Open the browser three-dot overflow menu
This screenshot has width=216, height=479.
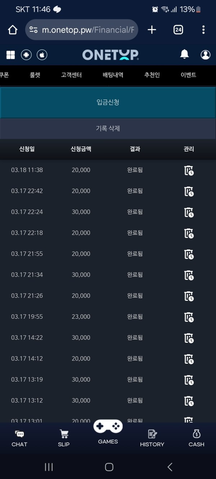[204, 29]
